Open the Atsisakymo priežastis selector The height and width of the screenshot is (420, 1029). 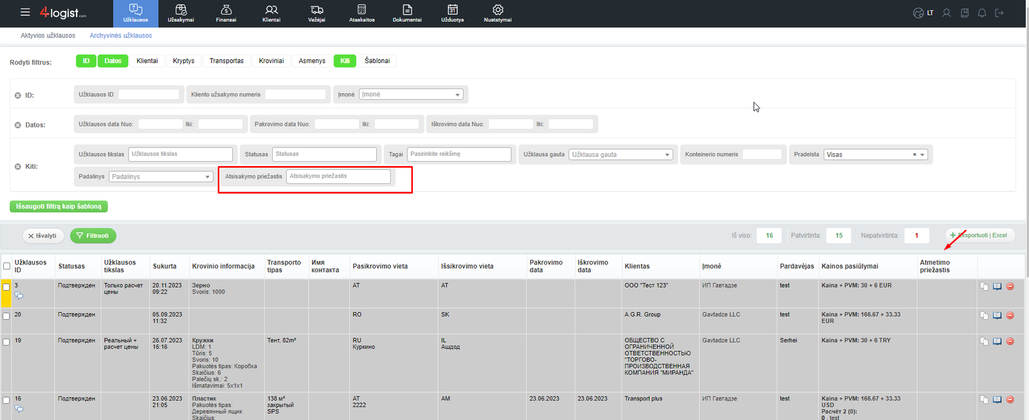pos(338,176)
